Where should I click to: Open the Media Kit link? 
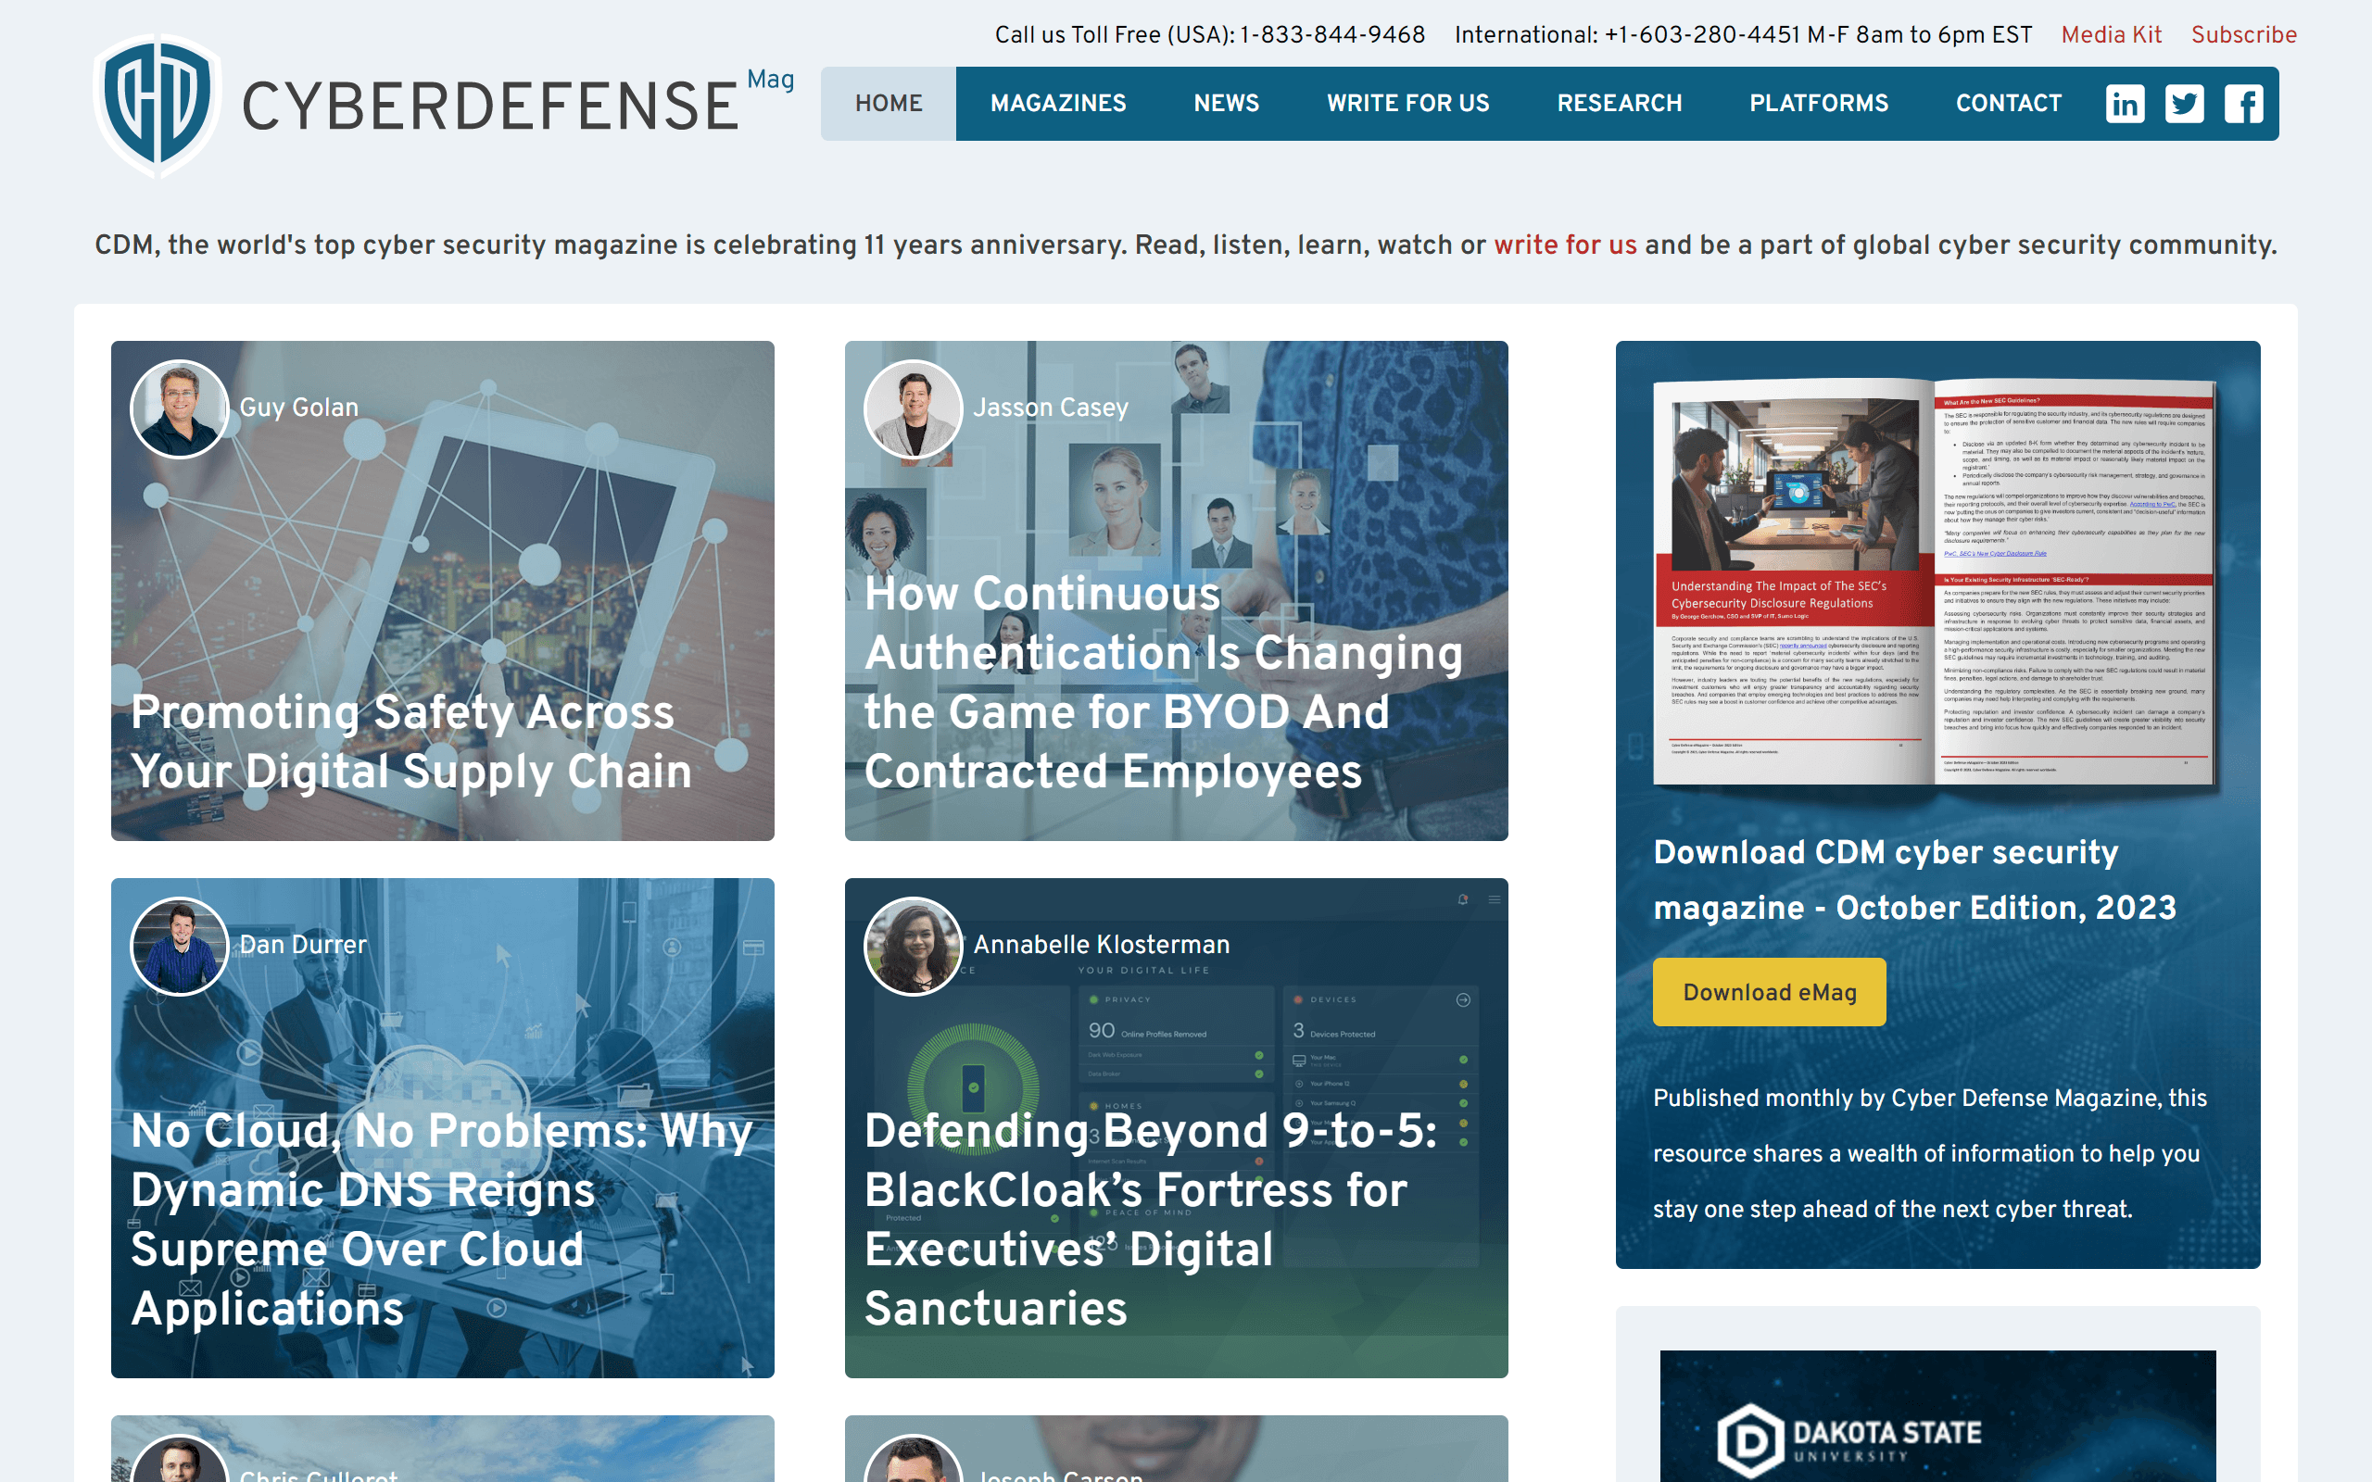pyautogui.click(x=2111, y=35)
